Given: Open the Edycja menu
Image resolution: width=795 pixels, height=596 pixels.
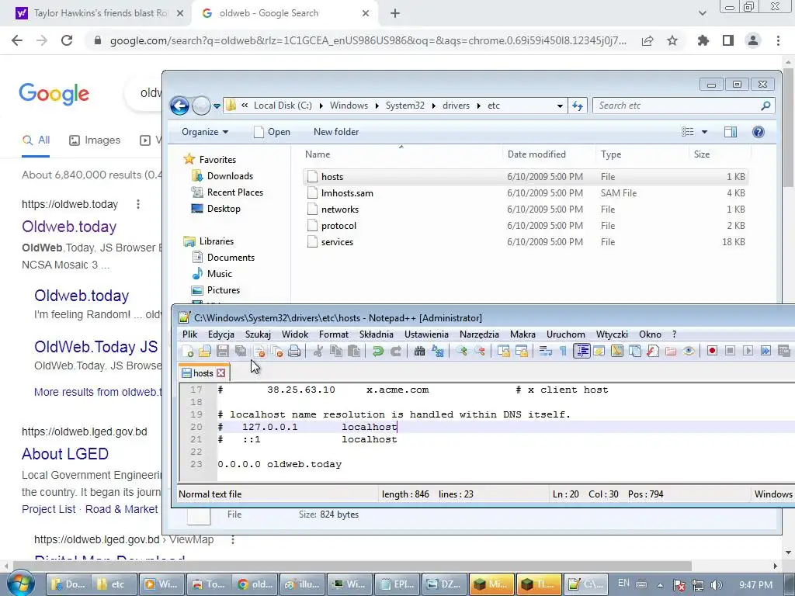Looking at the screenshot, I should tap(221, 334).
